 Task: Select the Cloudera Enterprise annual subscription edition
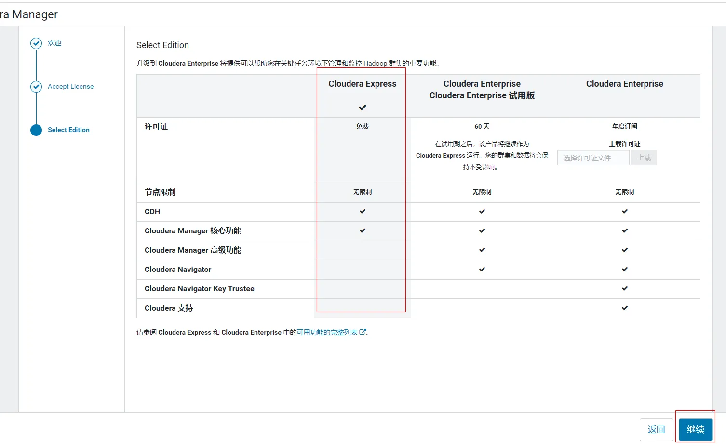(x=625, y=84)
